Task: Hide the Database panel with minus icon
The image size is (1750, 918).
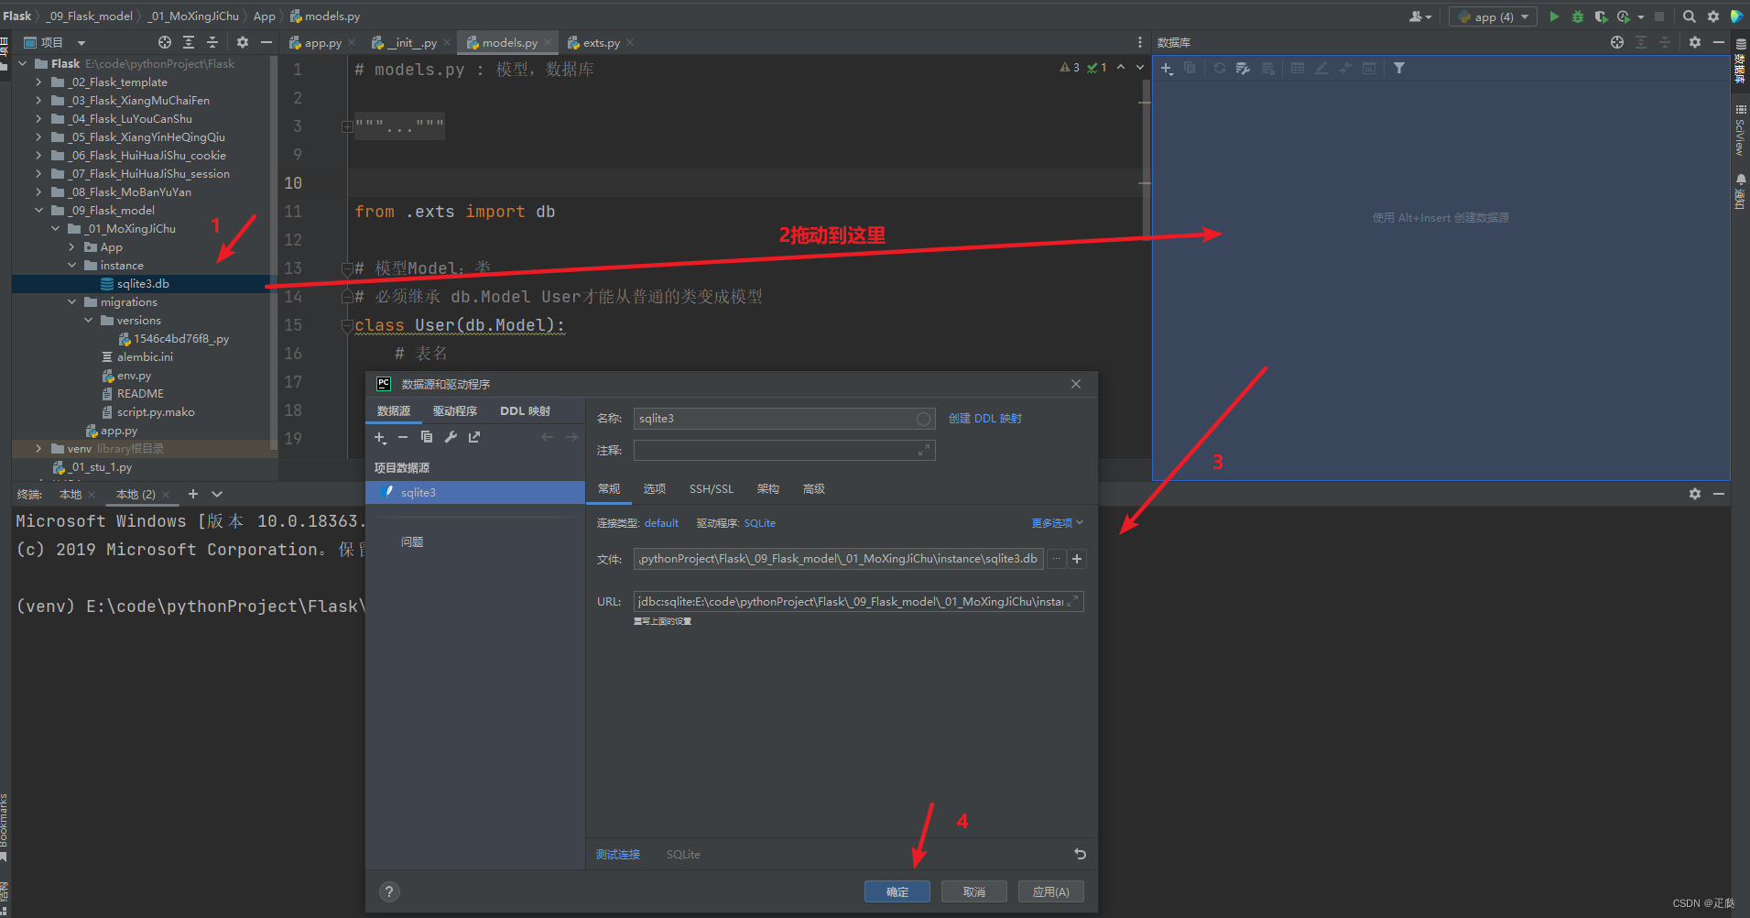Action: click(1719, 42)
